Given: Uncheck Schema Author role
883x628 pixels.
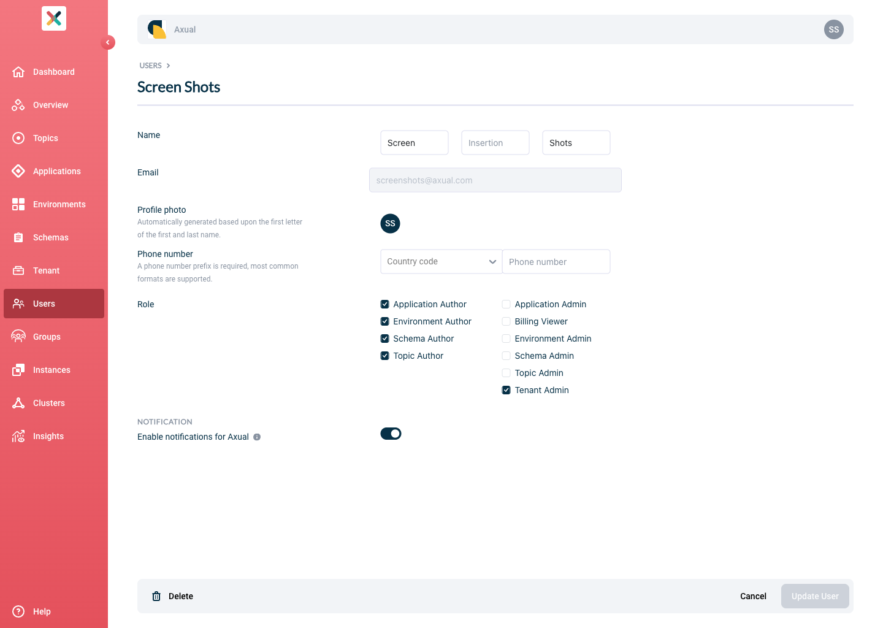Looking at the screenshot, I should click(385, 339).
